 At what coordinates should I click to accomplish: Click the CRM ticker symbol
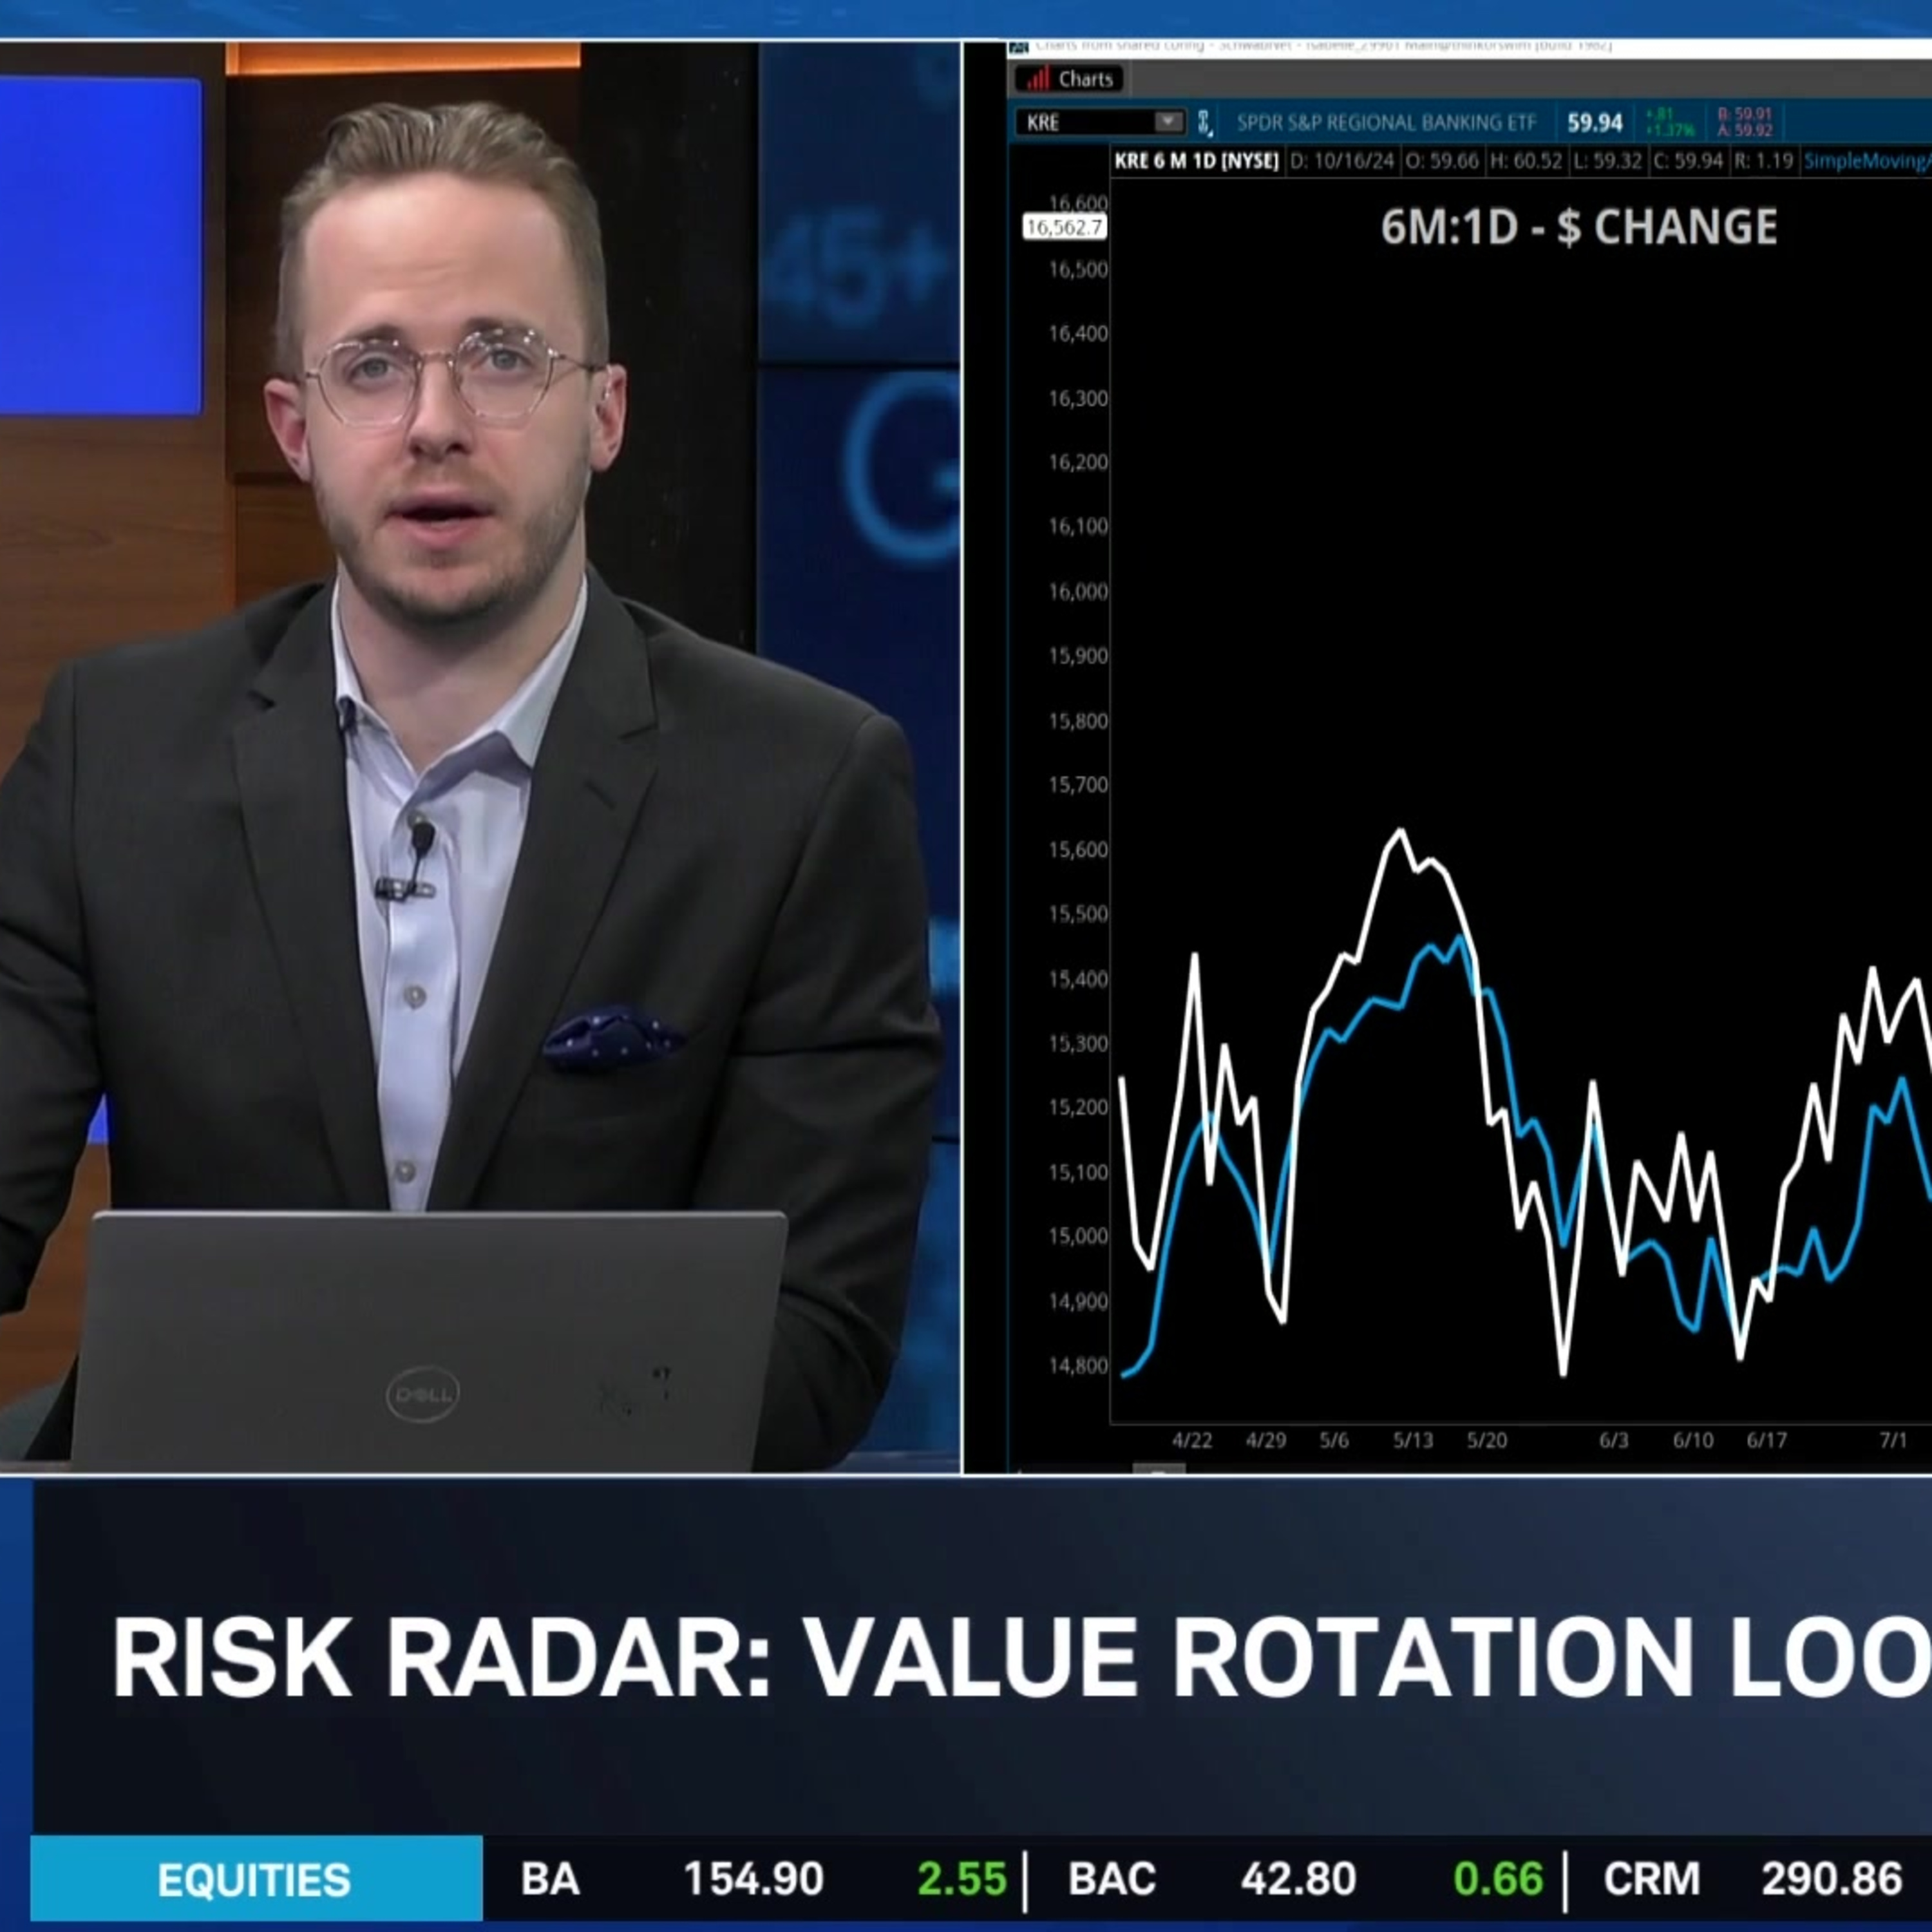1651,1879
